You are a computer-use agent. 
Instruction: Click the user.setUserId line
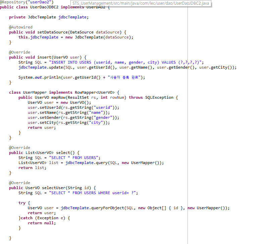tap(73, 107)
